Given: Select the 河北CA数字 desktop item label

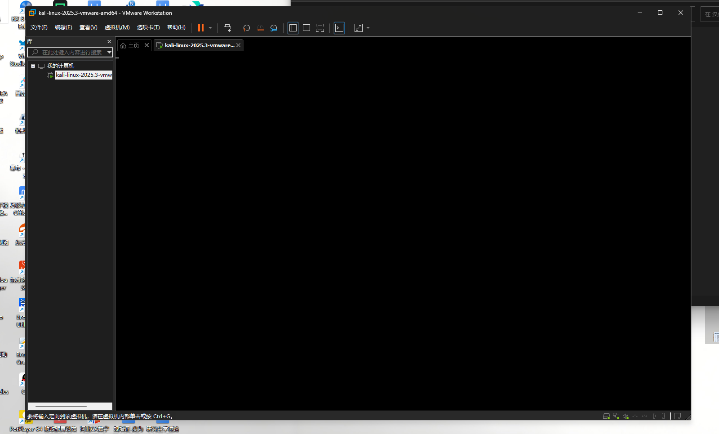Looking at the screenshot, I should (x=94, y=429).
